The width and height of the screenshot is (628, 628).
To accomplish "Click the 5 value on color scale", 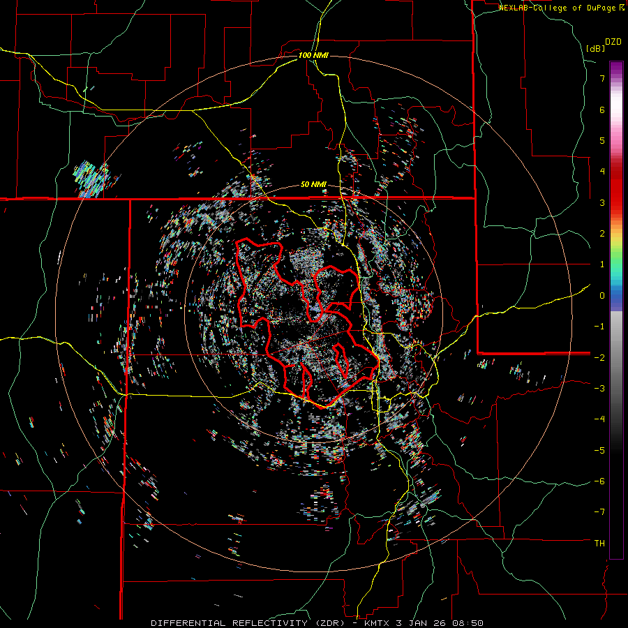I will [602, 140].
